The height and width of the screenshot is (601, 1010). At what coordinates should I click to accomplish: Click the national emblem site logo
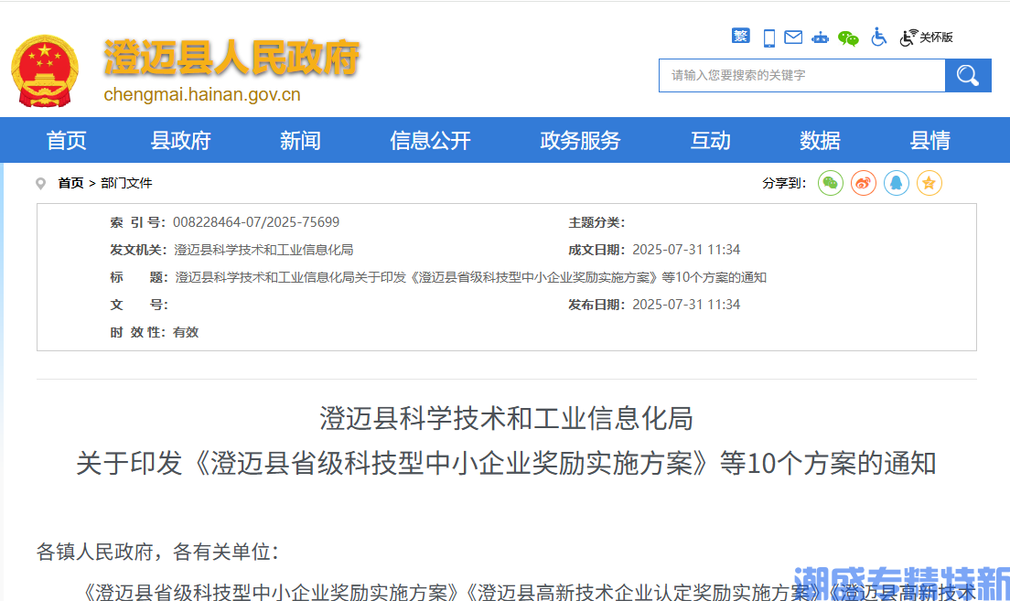tap(45, 69)
